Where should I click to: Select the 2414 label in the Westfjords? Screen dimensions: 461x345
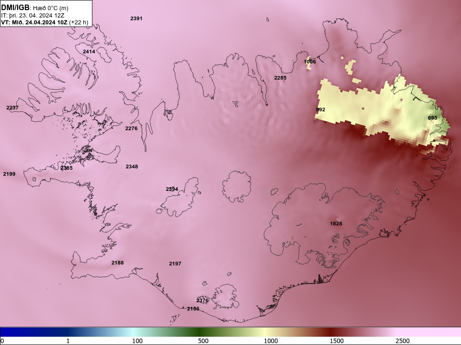(x=89, y=52)
